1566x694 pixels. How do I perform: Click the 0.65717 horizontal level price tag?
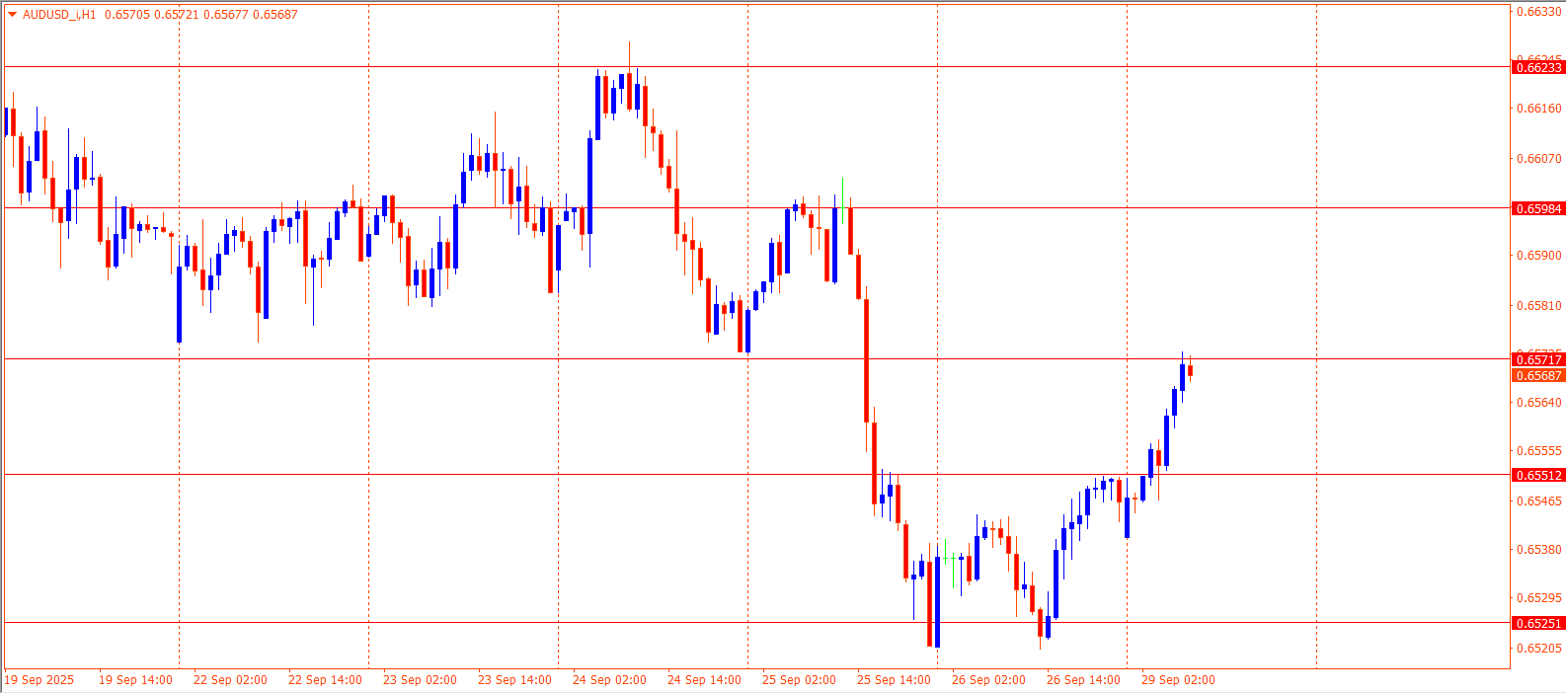[x=1538, y=359]
